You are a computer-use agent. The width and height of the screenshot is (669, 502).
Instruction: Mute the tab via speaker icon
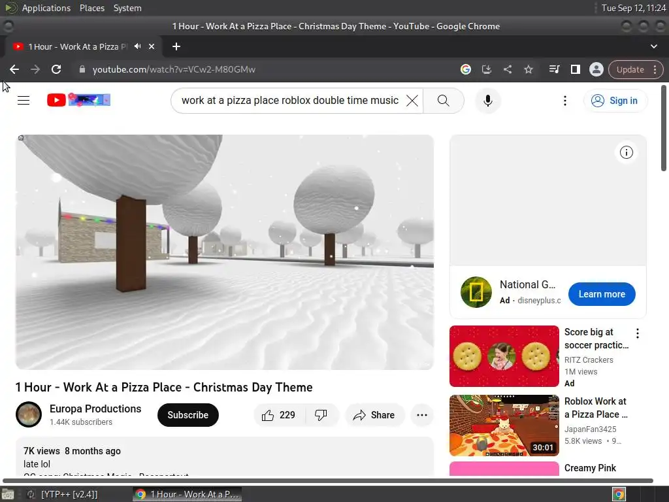pos(137,46)
